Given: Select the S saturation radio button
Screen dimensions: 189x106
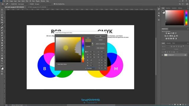Looking at the screenshot, I should (86, 54).
